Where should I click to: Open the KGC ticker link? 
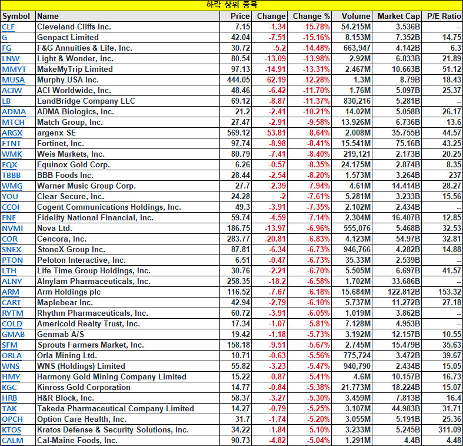[x=9, y=388]
